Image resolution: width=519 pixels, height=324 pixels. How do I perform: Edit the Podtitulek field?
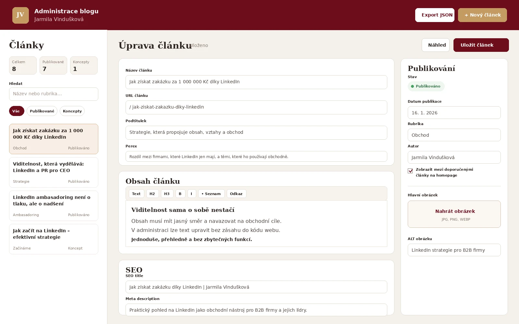pyautogui.click(x=256, y=133)
